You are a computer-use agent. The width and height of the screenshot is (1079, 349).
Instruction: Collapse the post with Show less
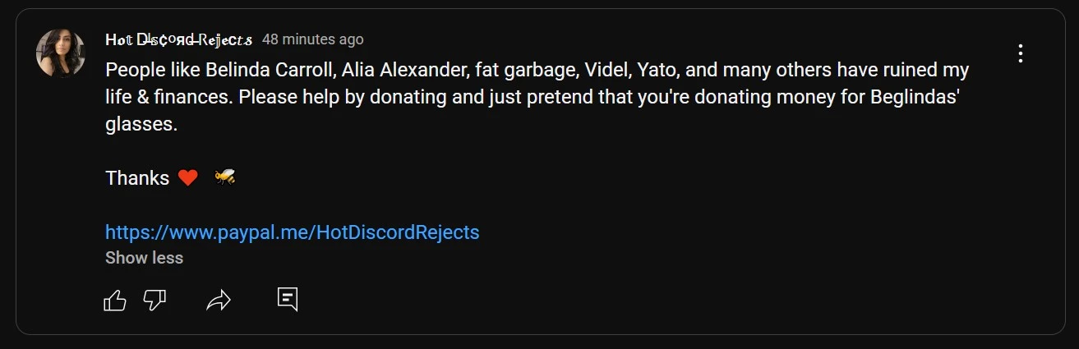click(x=144, y=258)
